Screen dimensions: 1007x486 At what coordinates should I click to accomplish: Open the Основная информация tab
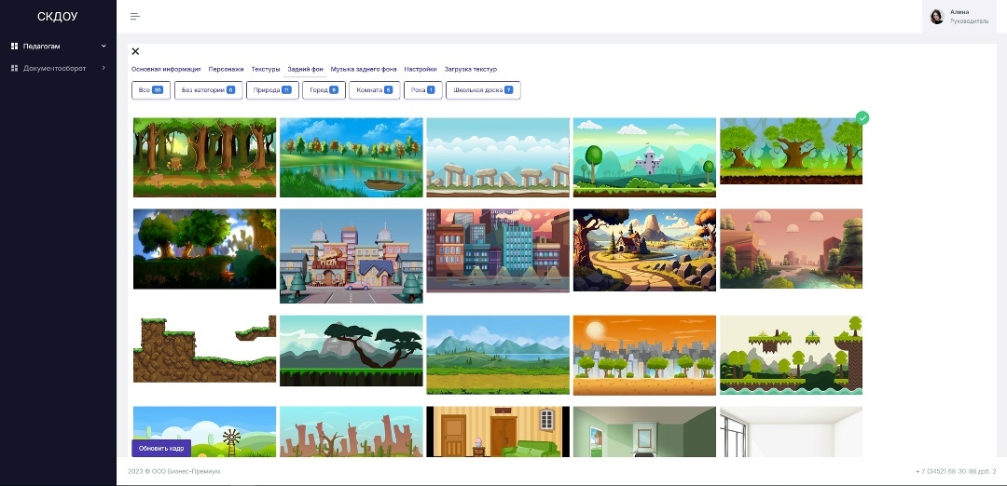click(x=166, y=69)
